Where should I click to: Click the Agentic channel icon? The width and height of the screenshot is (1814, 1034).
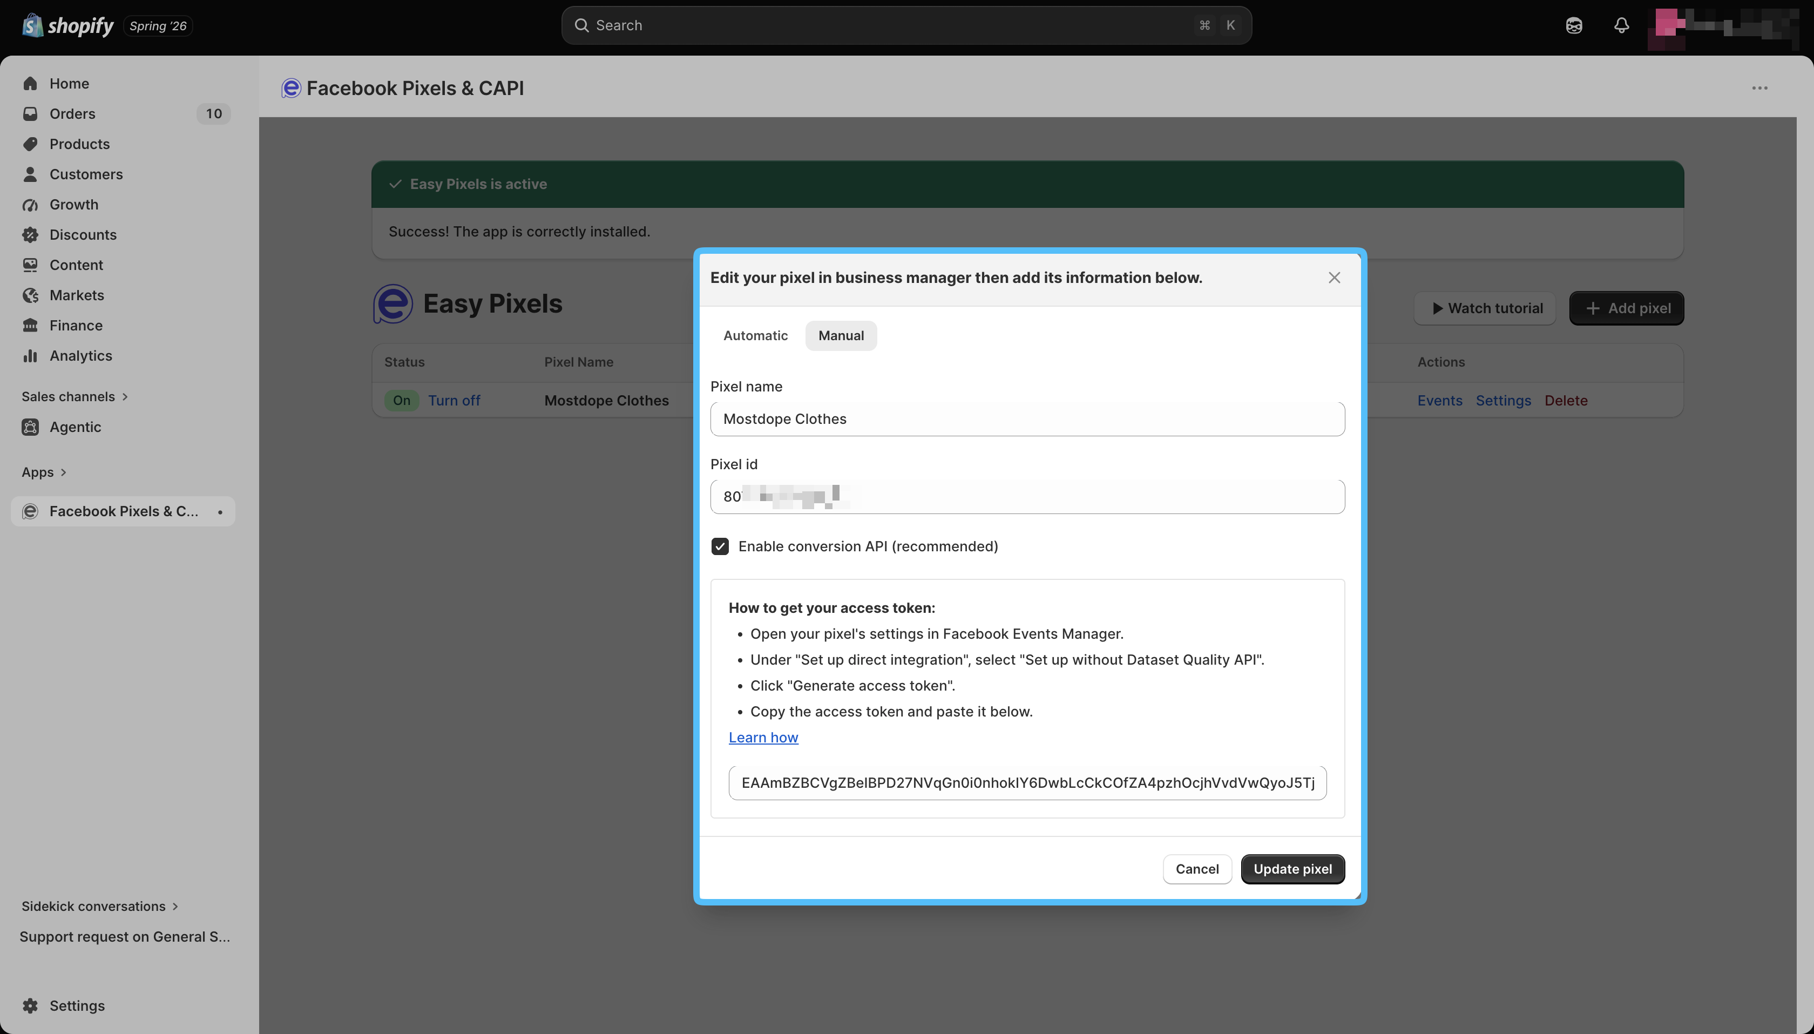click(x=30, y=427)
